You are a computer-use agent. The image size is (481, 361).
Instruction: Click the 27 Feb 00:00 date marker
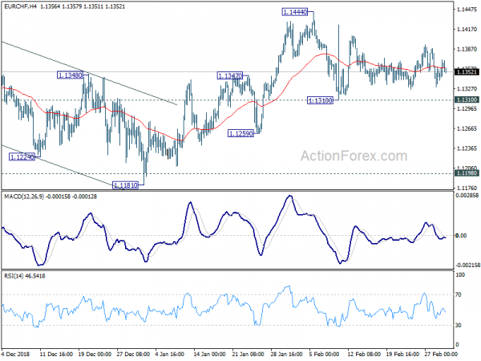point(441,355)
